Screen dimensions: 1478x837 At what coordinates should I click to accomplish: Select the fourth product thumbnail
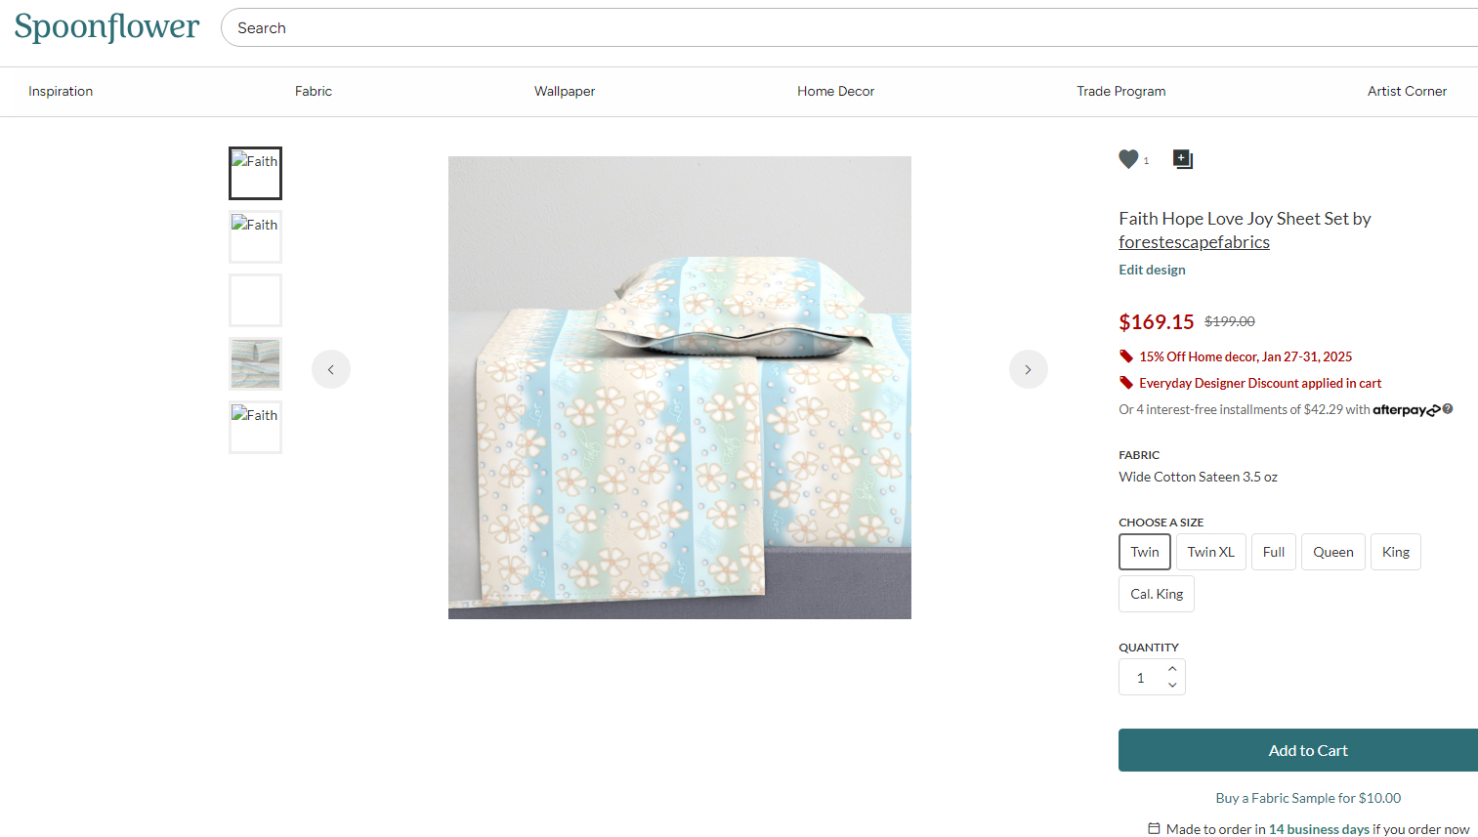pyautogui.click(x=255, y=363)
